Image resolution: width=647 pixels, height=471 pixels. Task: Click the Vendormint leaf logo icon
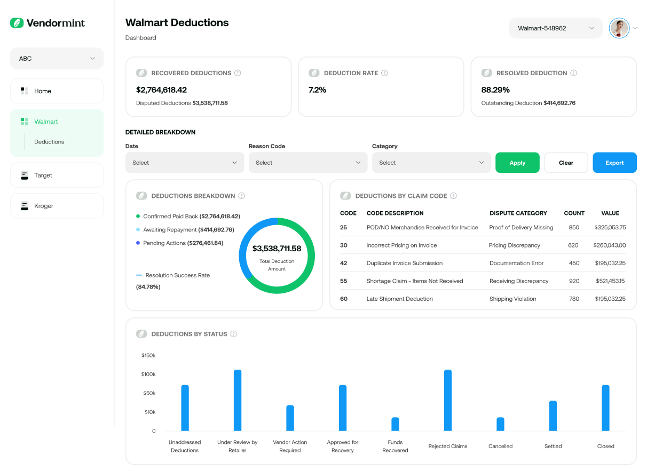point(17,23)
